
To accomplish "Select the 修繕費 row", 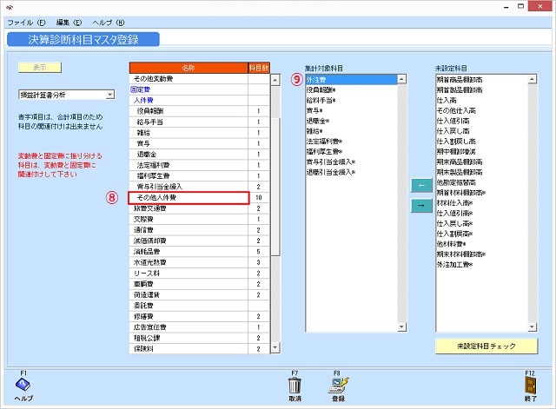I will pyautogui.click(x=200, y=316).
